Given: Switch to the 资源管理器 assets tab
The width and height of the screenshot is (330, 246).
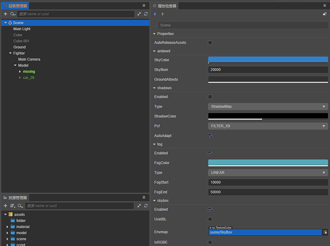Looking at the screenshot, I should [x=15, y=197].
